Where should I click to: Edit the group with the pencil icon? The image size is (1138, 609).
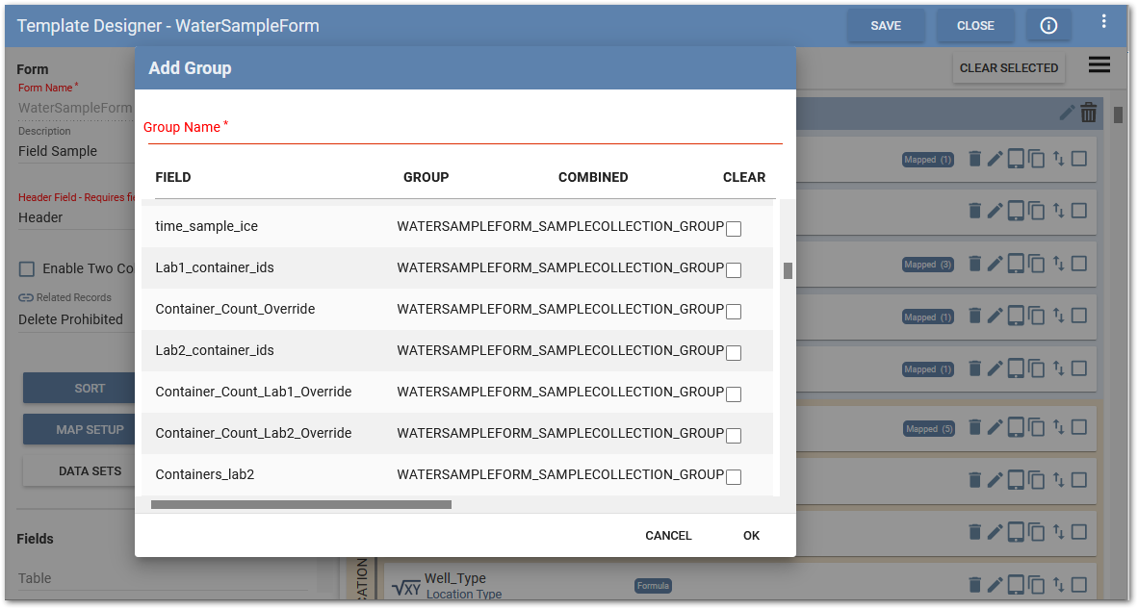[1067, 113]
